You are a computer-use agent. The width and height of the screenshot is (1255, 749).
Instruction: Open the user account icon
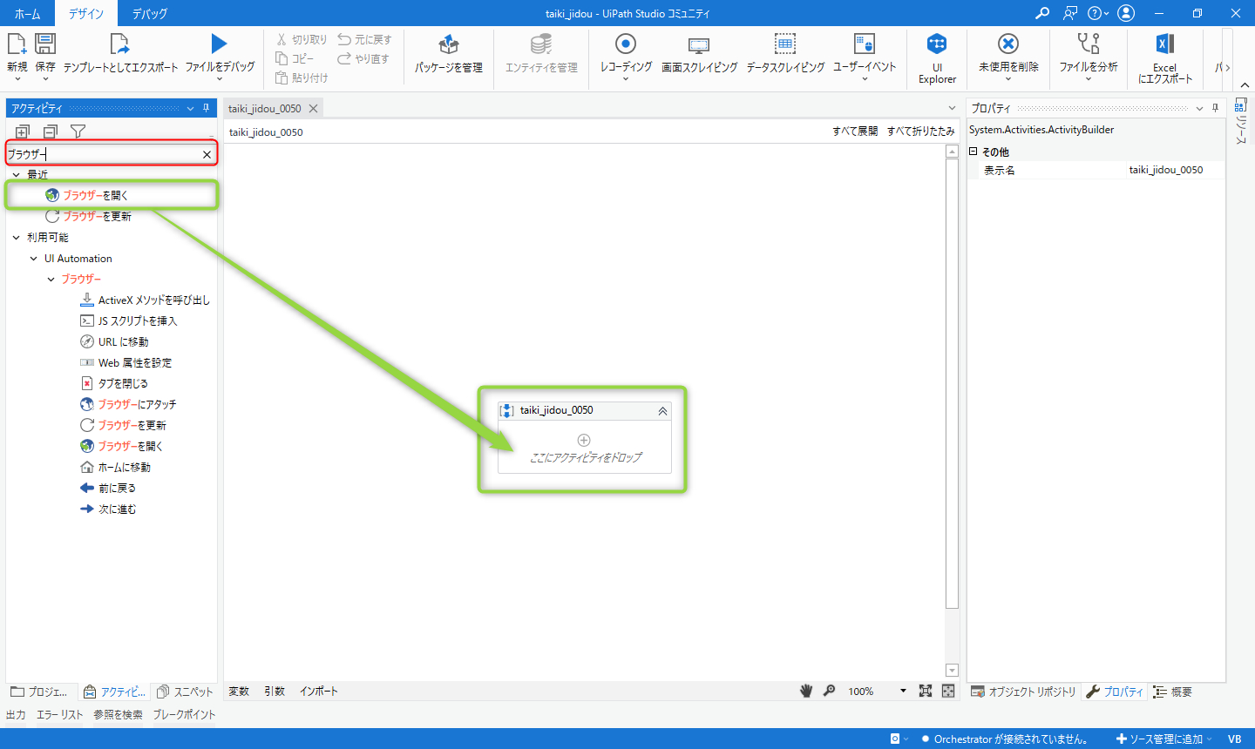coord(1126,13)
